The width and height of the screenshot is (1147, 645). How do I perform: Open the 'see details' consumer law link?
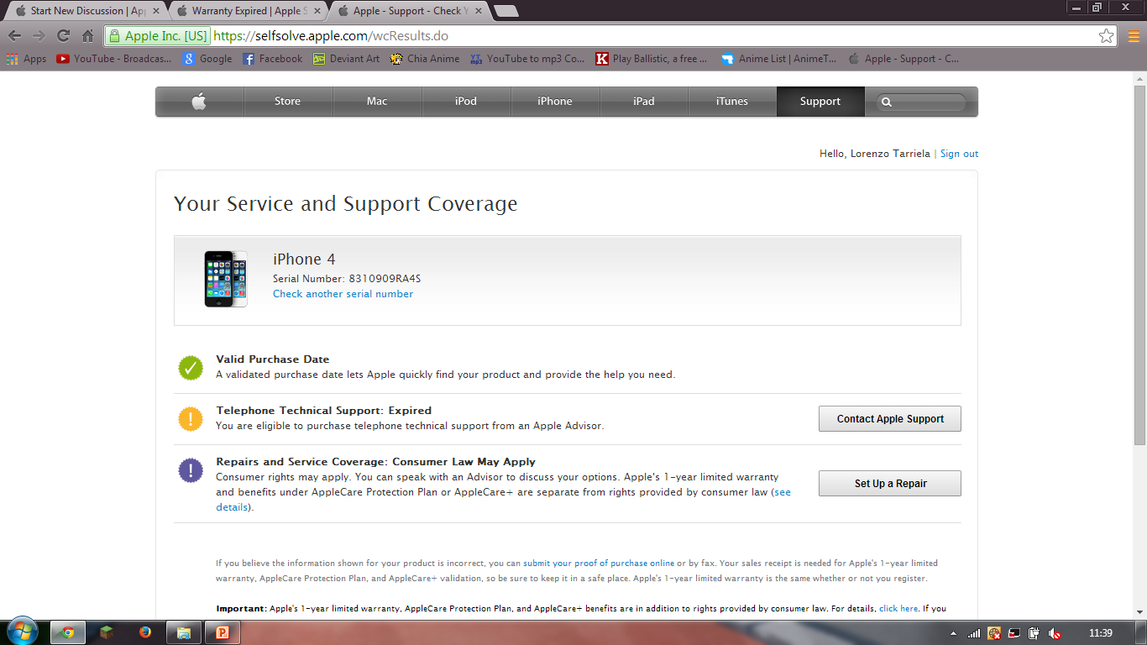[x=782, y=492]
